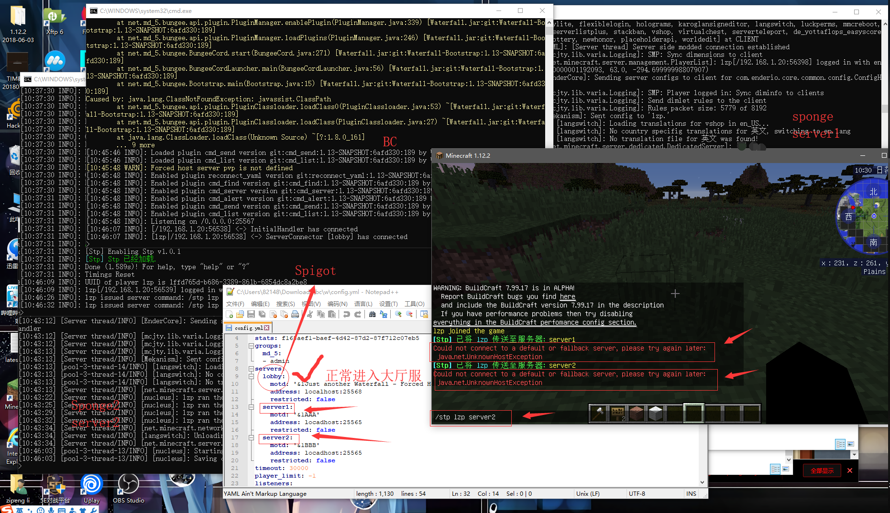Click New file icon in Notepad++ toolbar
The height and width of the screenshot is (513, 890).
(230, 314)
